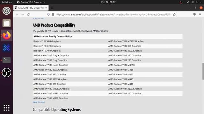Select AMD Radeon R9 285 Graphics
Screen dimensions: 204x114
coord(125,60)
